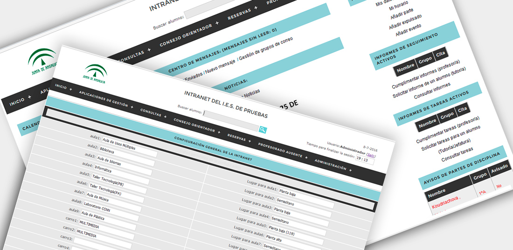Expand the Aplicaciones de Gestión menu

(132, 107)
